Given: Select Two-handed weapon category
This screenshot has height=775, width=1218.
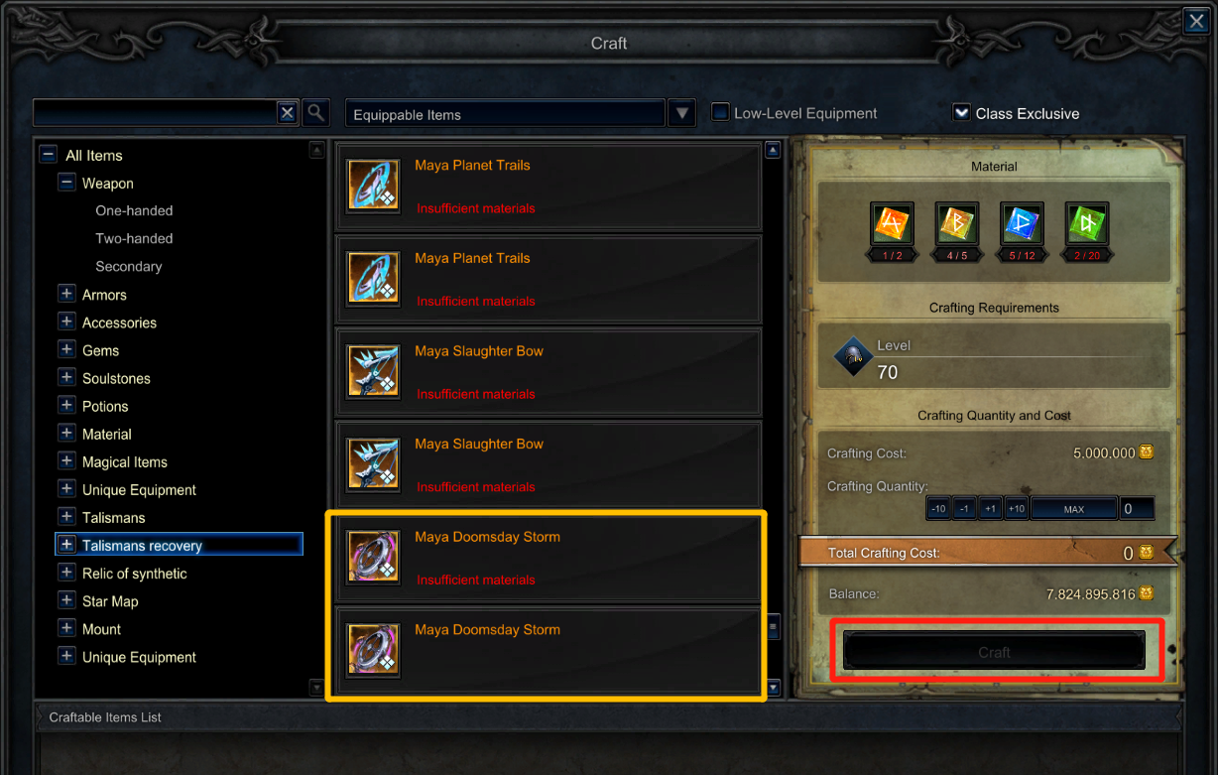Looking at the screenshot, I should point(134,238).
